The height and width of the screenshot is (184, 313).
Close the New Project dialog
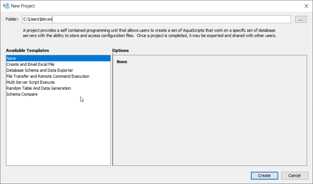click(x=306, y=6)
